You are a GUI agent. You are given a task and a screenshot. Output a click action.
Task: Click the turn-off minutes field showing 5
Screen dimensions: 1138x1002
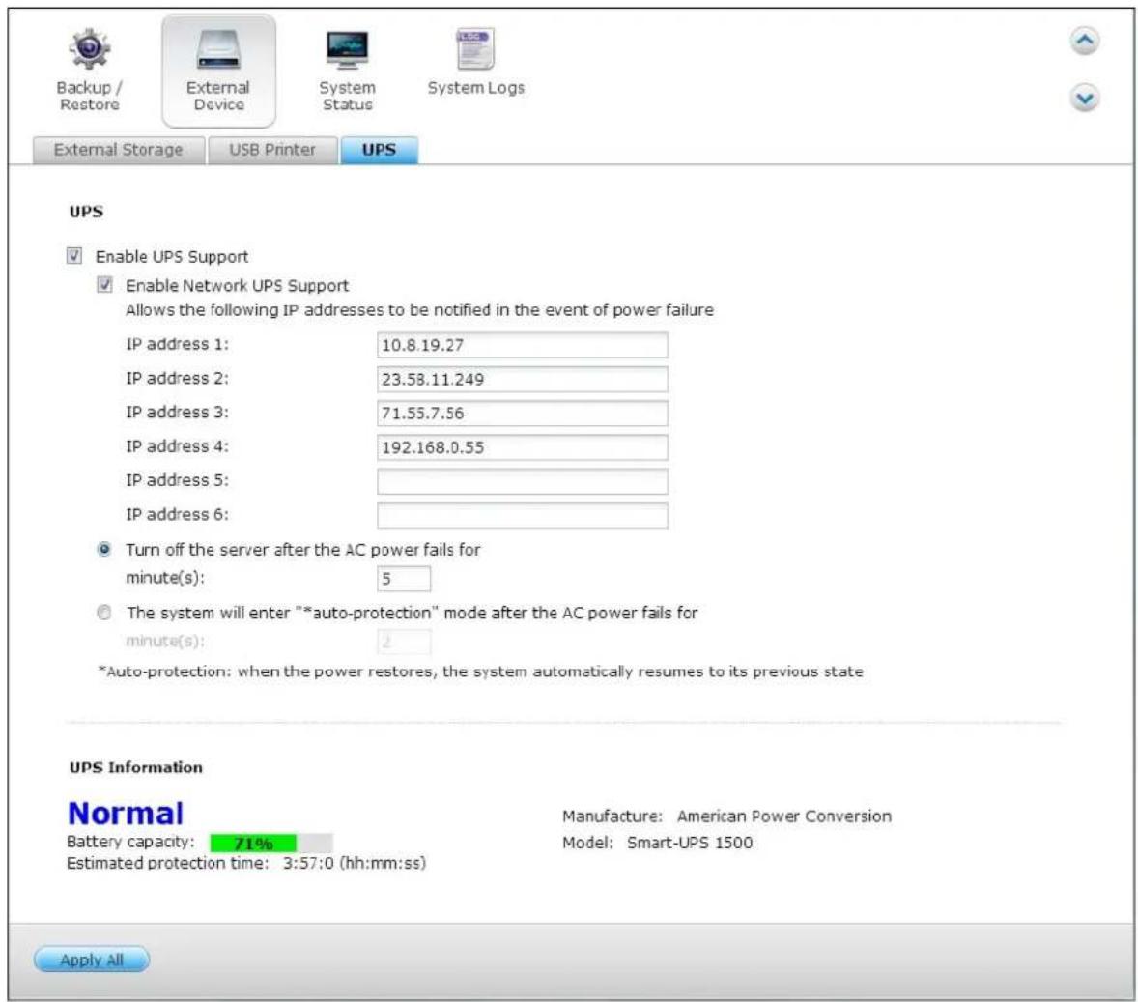pyautogui.click(x=404, y=579)
